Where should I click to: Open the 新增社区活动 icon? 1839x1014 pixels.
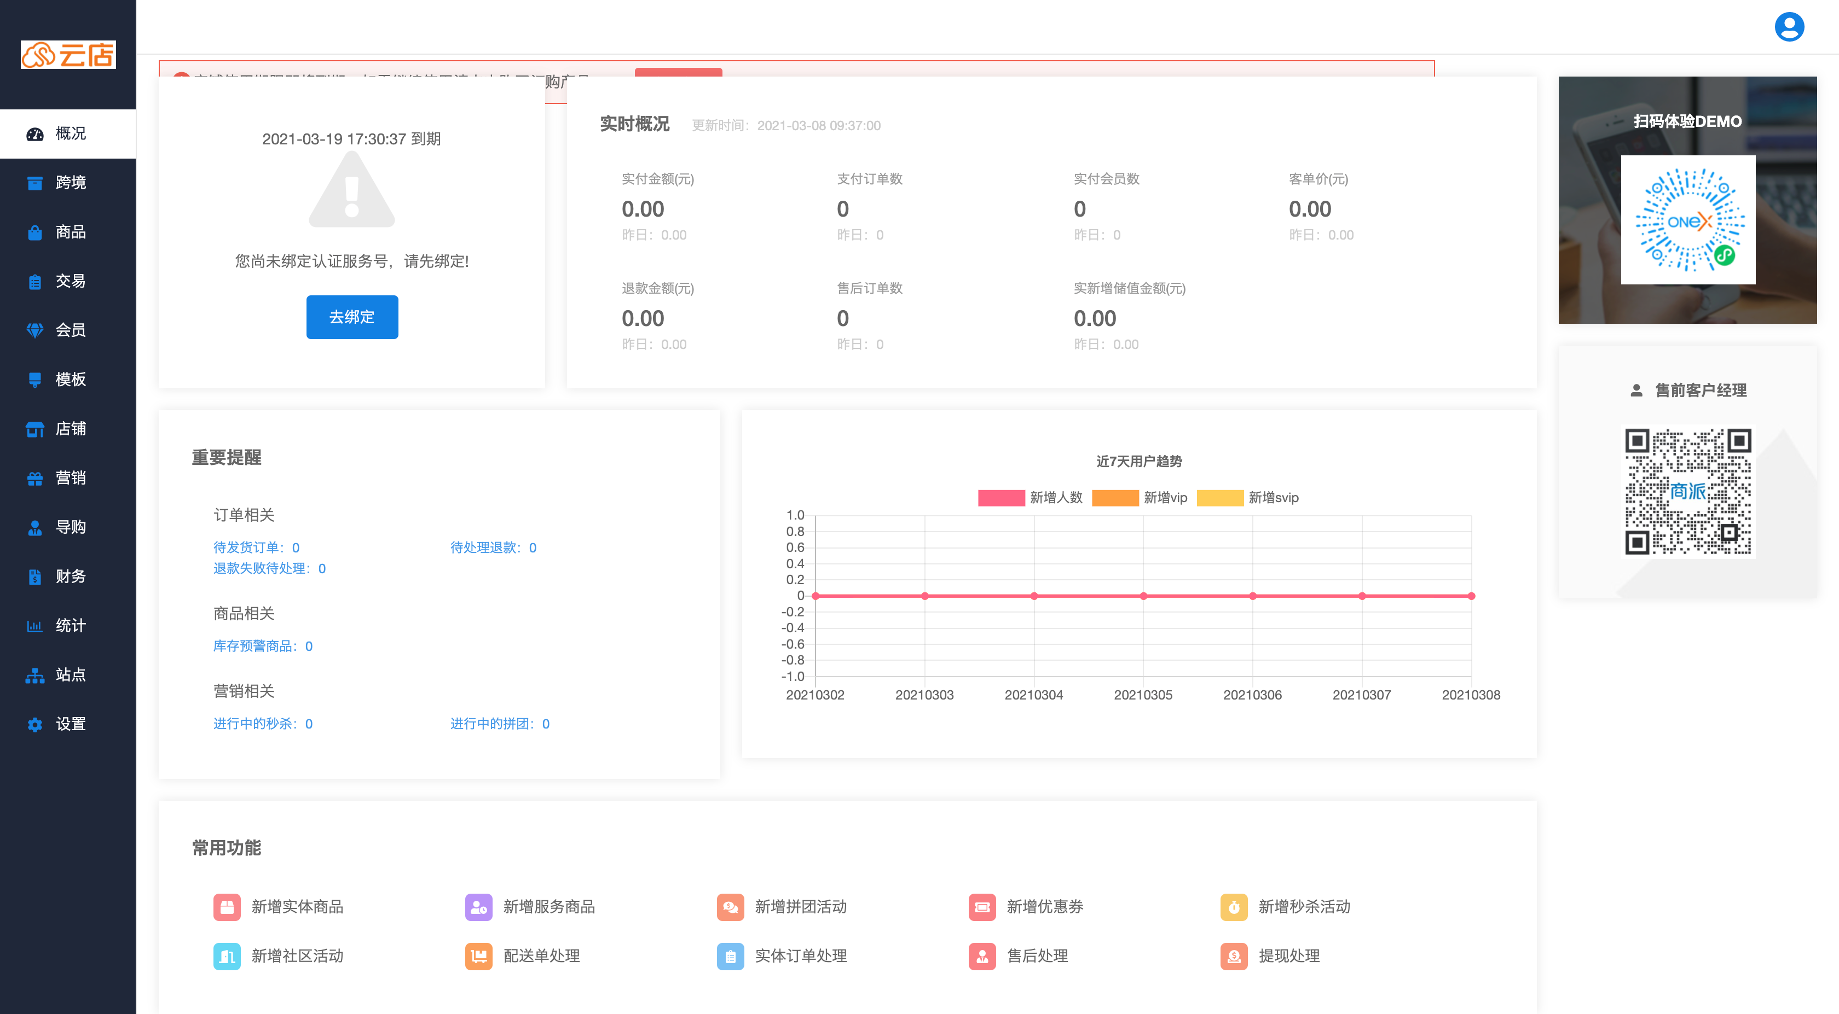(x=227, y=956)
